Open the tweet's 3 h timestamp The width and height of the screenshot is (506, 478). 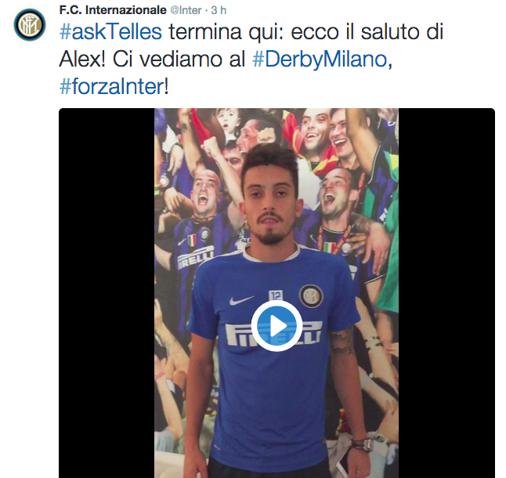coord(219,10)
